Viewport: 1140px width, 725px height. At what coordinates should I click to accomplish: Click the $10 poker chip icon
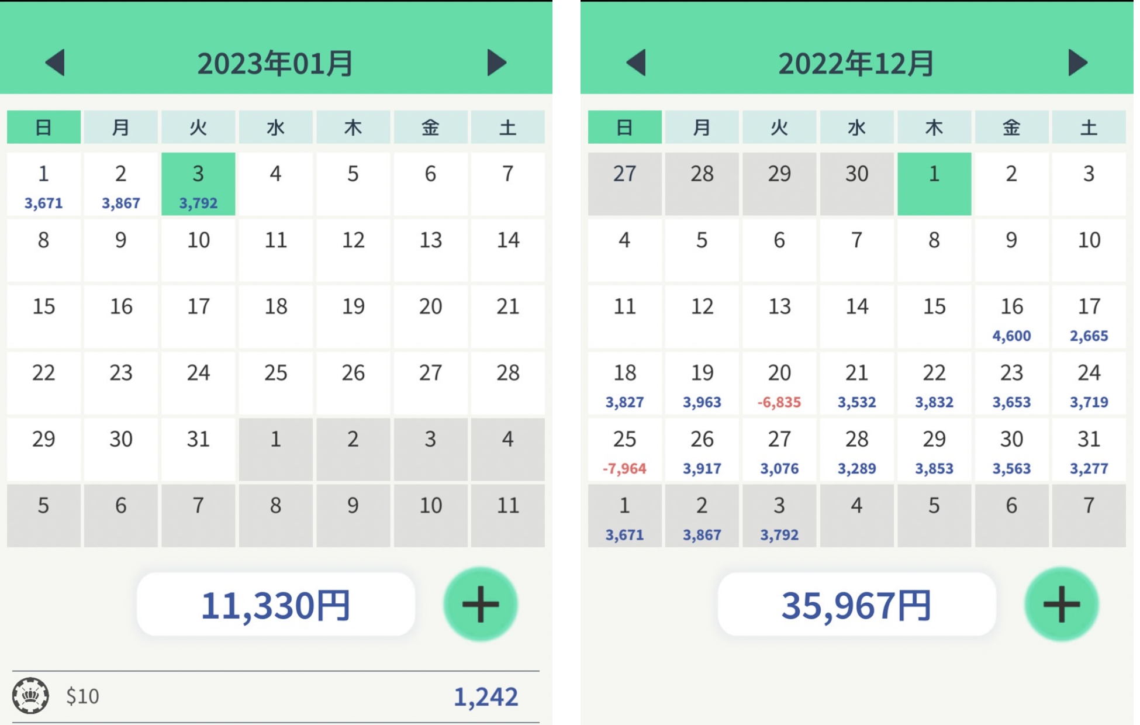[30, 696]
